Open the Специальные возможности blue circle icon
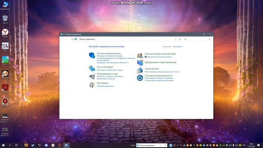The width and height of the screenshot is (263, 148). (140, 78)
